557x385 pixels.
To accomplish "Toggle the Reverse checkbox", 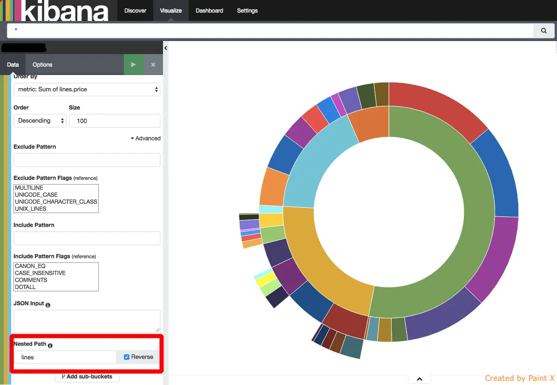I will pos(127,357).
